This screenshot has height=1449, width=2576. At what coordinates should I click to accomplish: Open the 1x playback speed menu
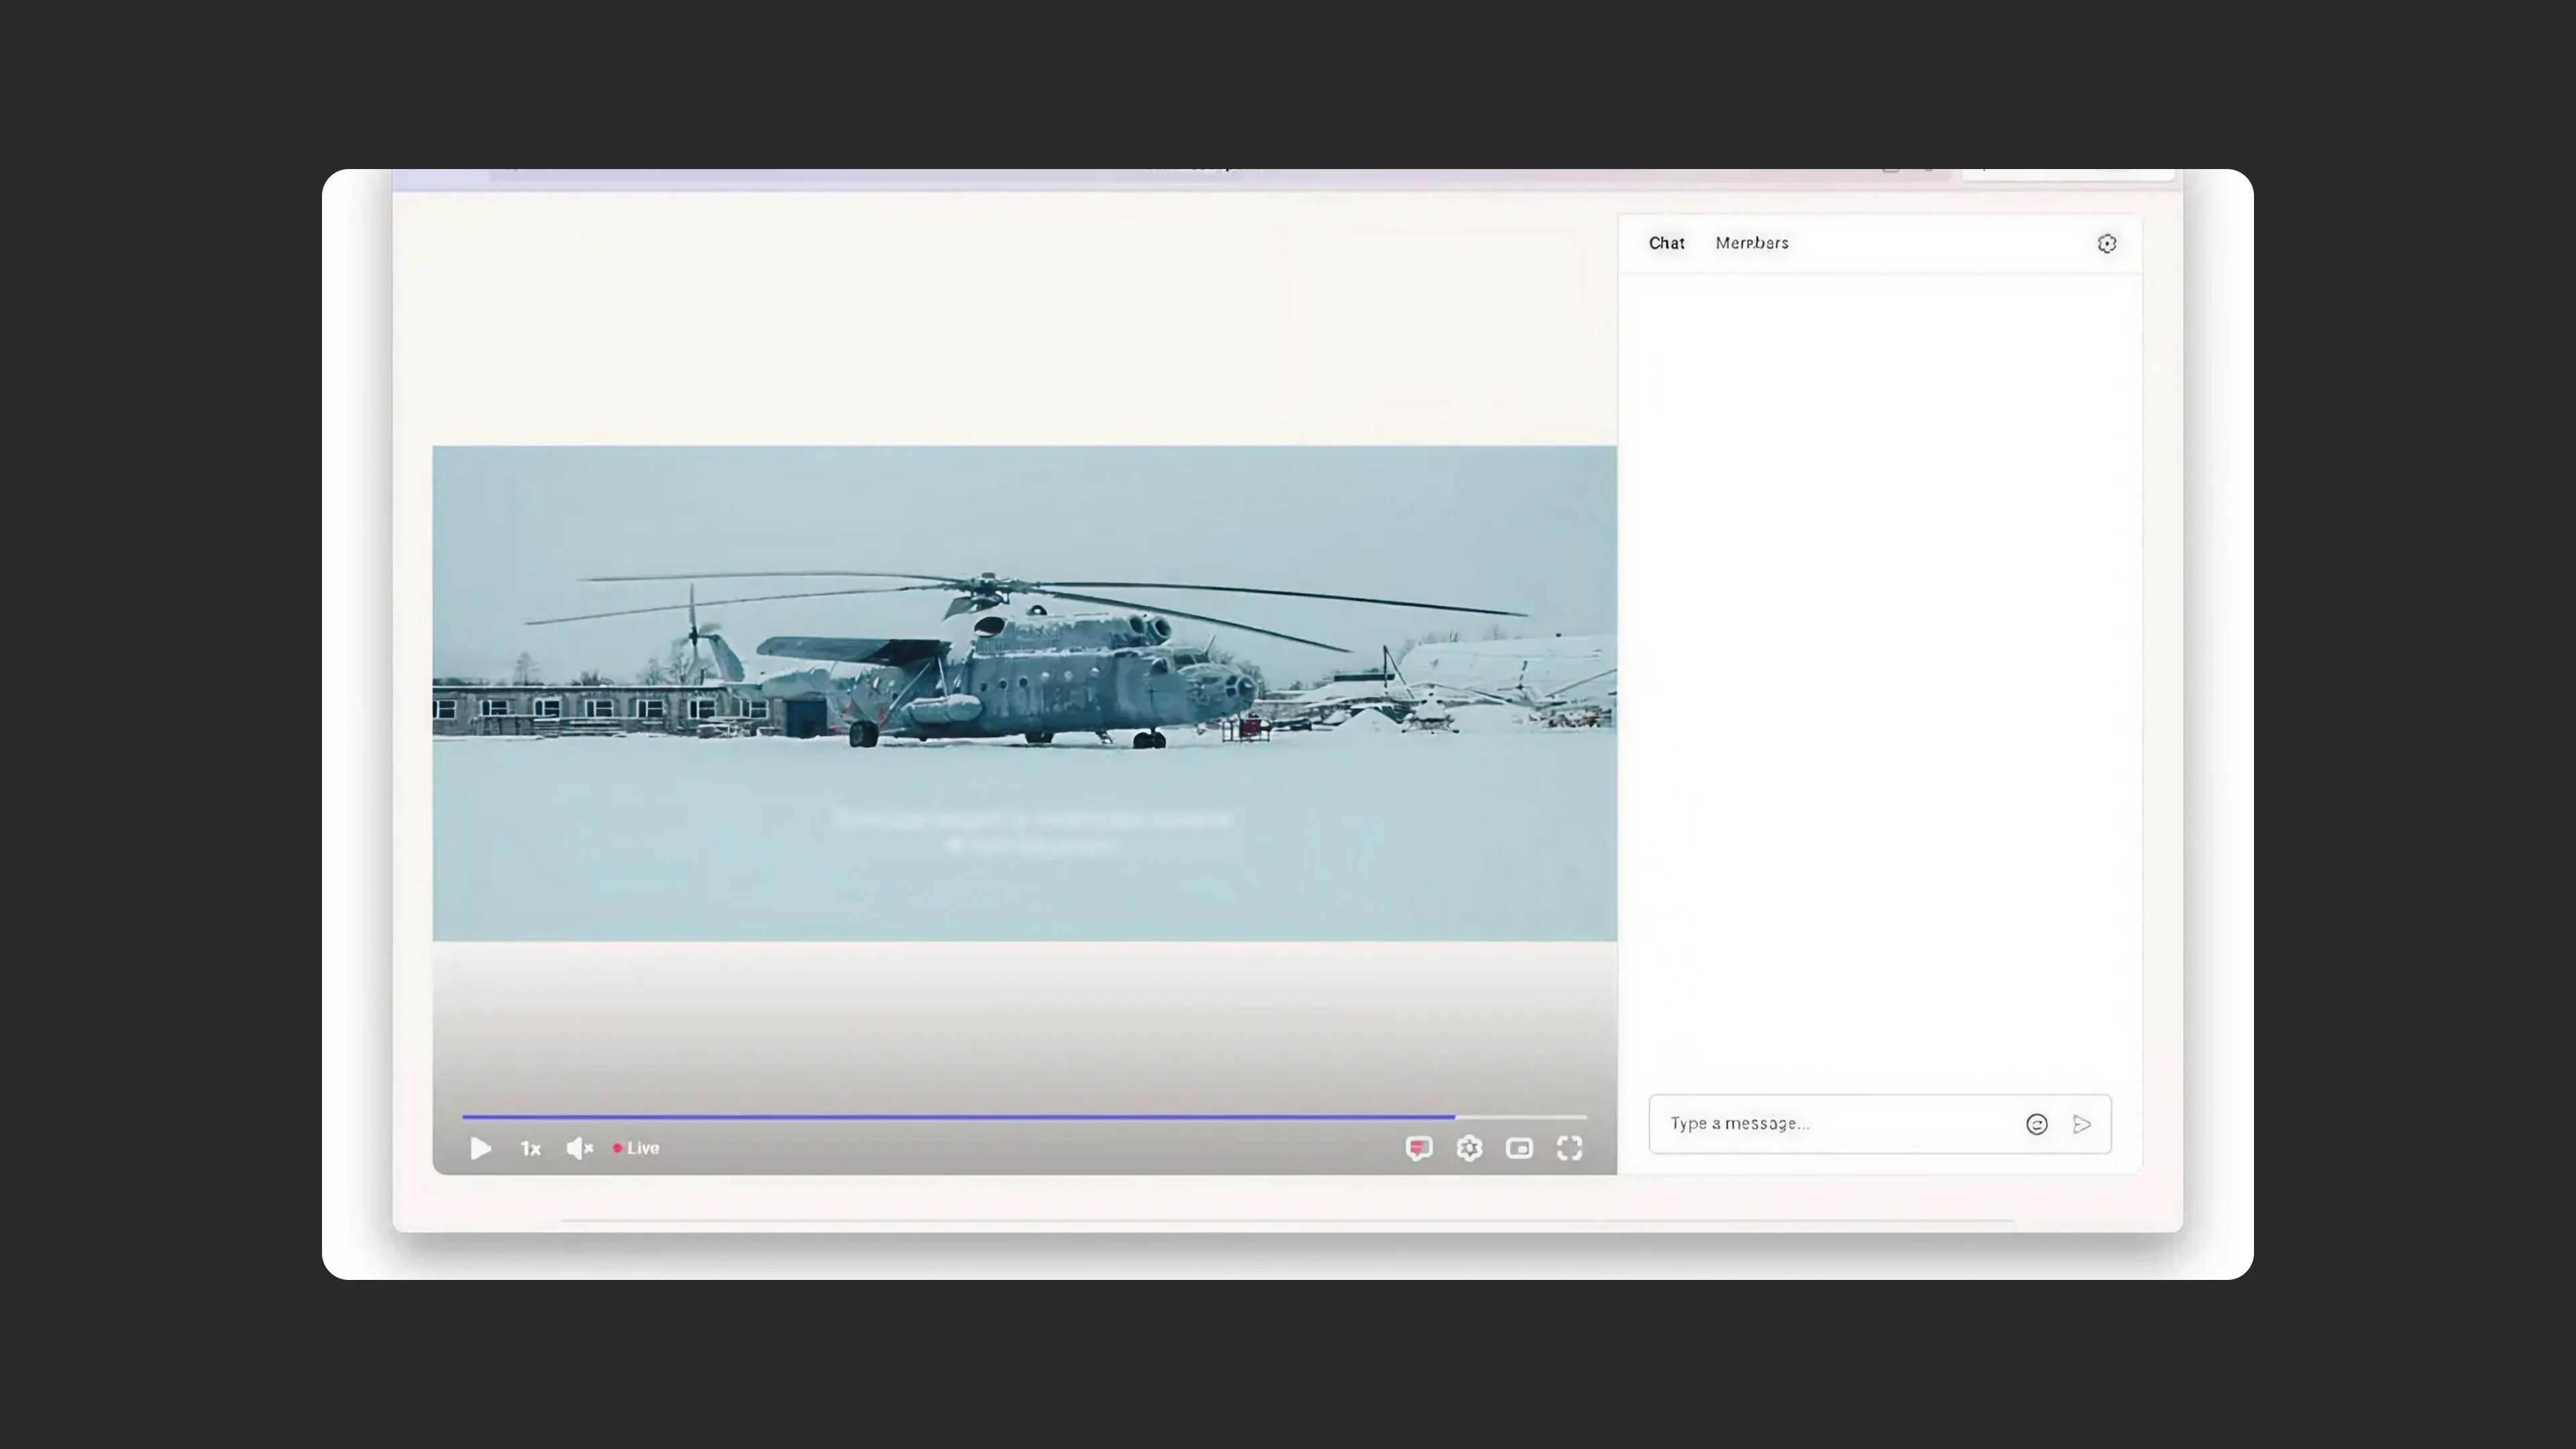(530, 1148)
